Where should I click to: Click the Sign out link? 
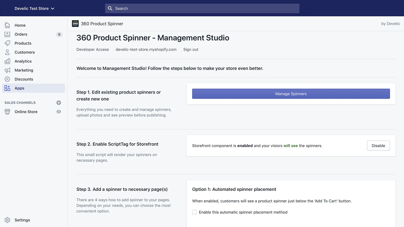point(191,49)
